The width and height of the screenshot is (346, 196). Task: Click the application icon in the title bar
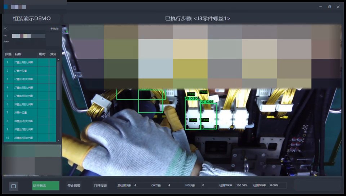[5, 7]
